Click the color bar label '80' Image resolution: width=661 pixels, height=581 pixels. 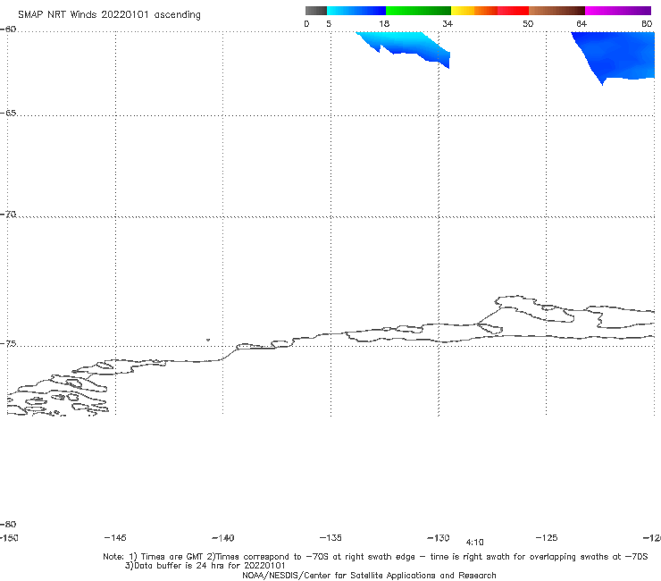[647, 23]
